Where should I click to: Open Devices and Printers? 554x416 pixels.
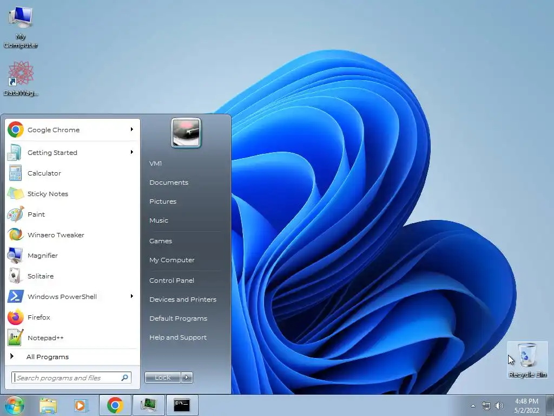pyautogui.click(x=183, y=299)
